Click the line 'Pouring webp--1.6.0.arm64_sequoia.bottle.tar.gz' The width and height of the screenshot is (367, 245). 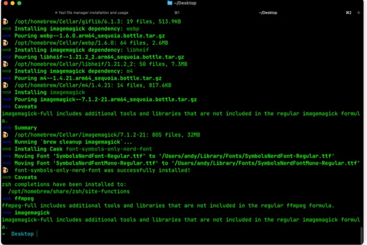click(90, 36)
